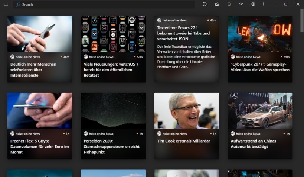
Task: Click heise icon on Freenet Flex card
Action: coord(12,133)
